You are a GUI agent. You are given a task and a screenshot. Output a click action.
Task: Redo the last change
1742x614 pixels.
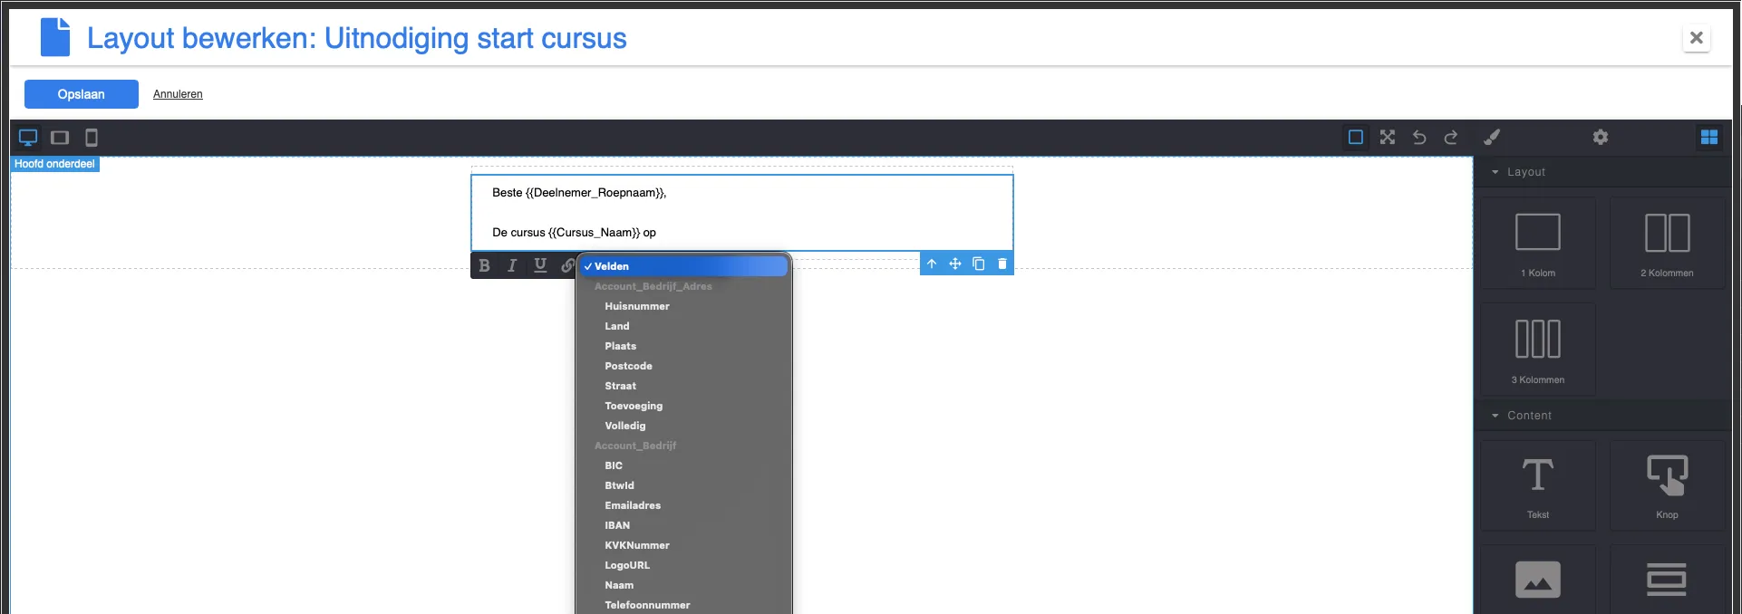1451,137
